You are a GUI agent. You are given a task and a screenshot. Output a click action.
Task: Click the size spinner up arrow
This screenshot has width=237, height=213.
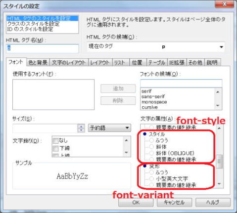coord(81,127)
